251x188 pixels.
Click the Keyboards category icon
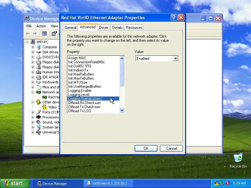coord(39,82)
